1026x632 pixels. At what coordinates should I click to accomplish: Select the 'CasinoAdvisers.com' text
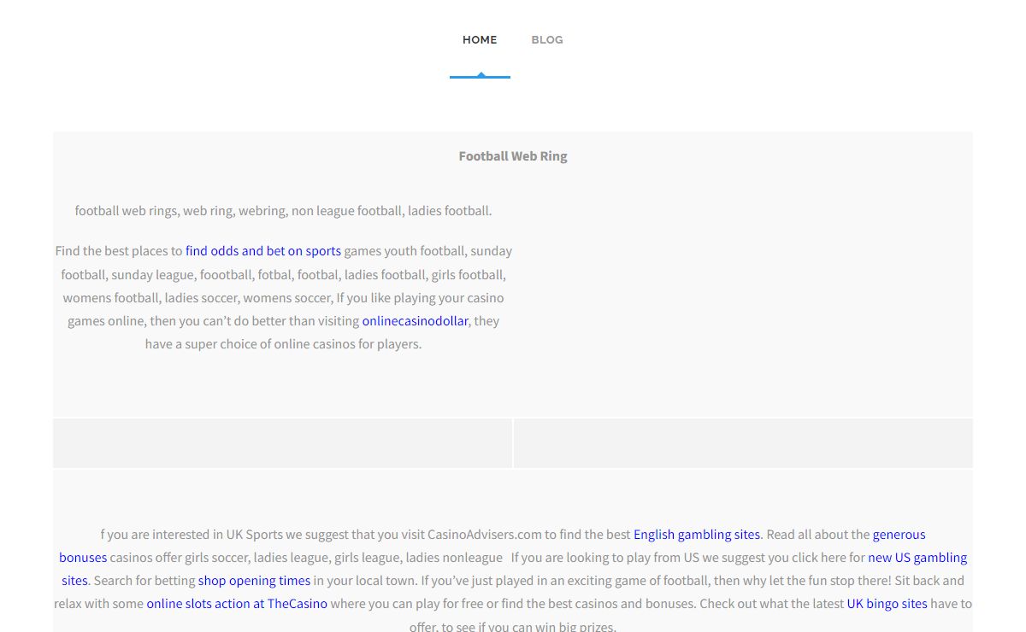(x=485, y=535)
